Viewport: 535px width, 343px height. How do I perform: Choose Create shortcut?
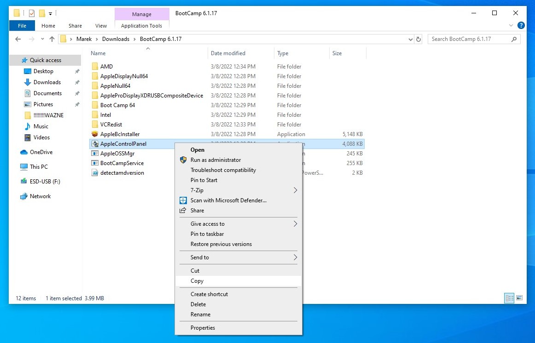coord(238,294)
